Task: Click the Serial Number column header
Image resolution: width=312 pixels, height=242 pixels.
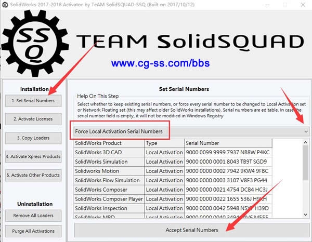Action: pyautogui.click(x=228, y=143)
